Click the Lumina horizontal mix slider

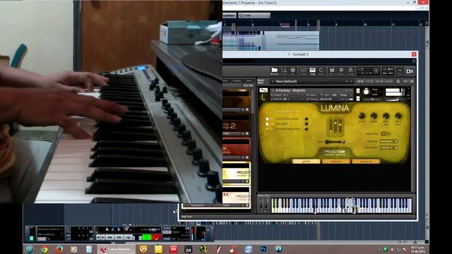[335, 142]
